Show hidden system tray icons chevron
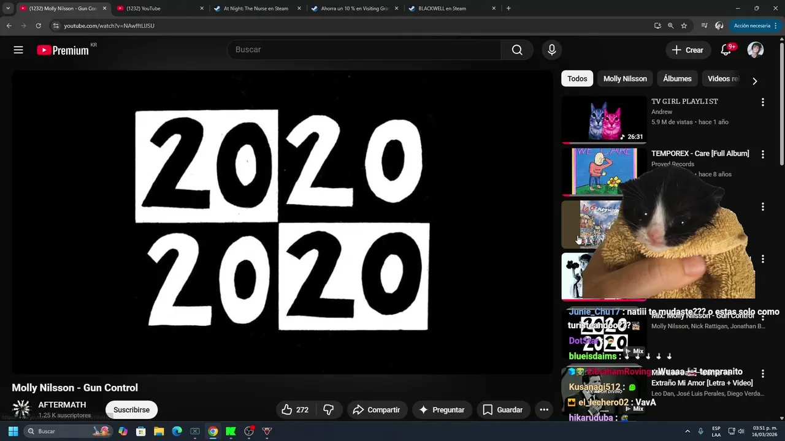This screenshot has width=785, height=441. [x=687, y=431]
